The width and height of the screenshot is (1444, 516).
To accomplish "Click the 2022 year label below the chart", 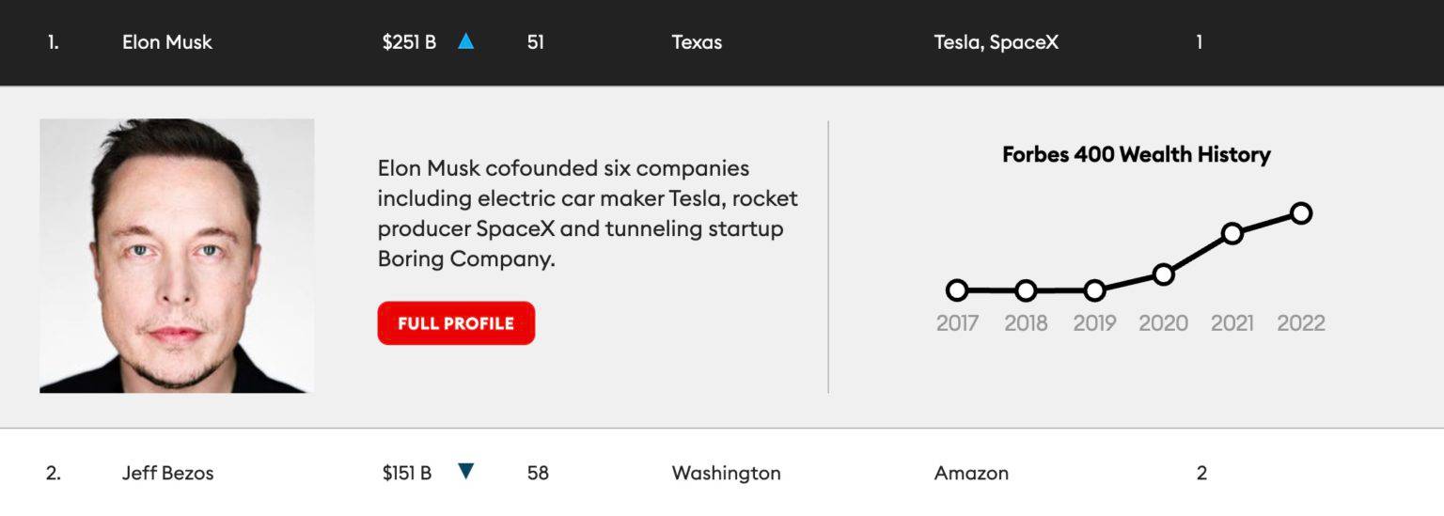I will point(1301,323).
